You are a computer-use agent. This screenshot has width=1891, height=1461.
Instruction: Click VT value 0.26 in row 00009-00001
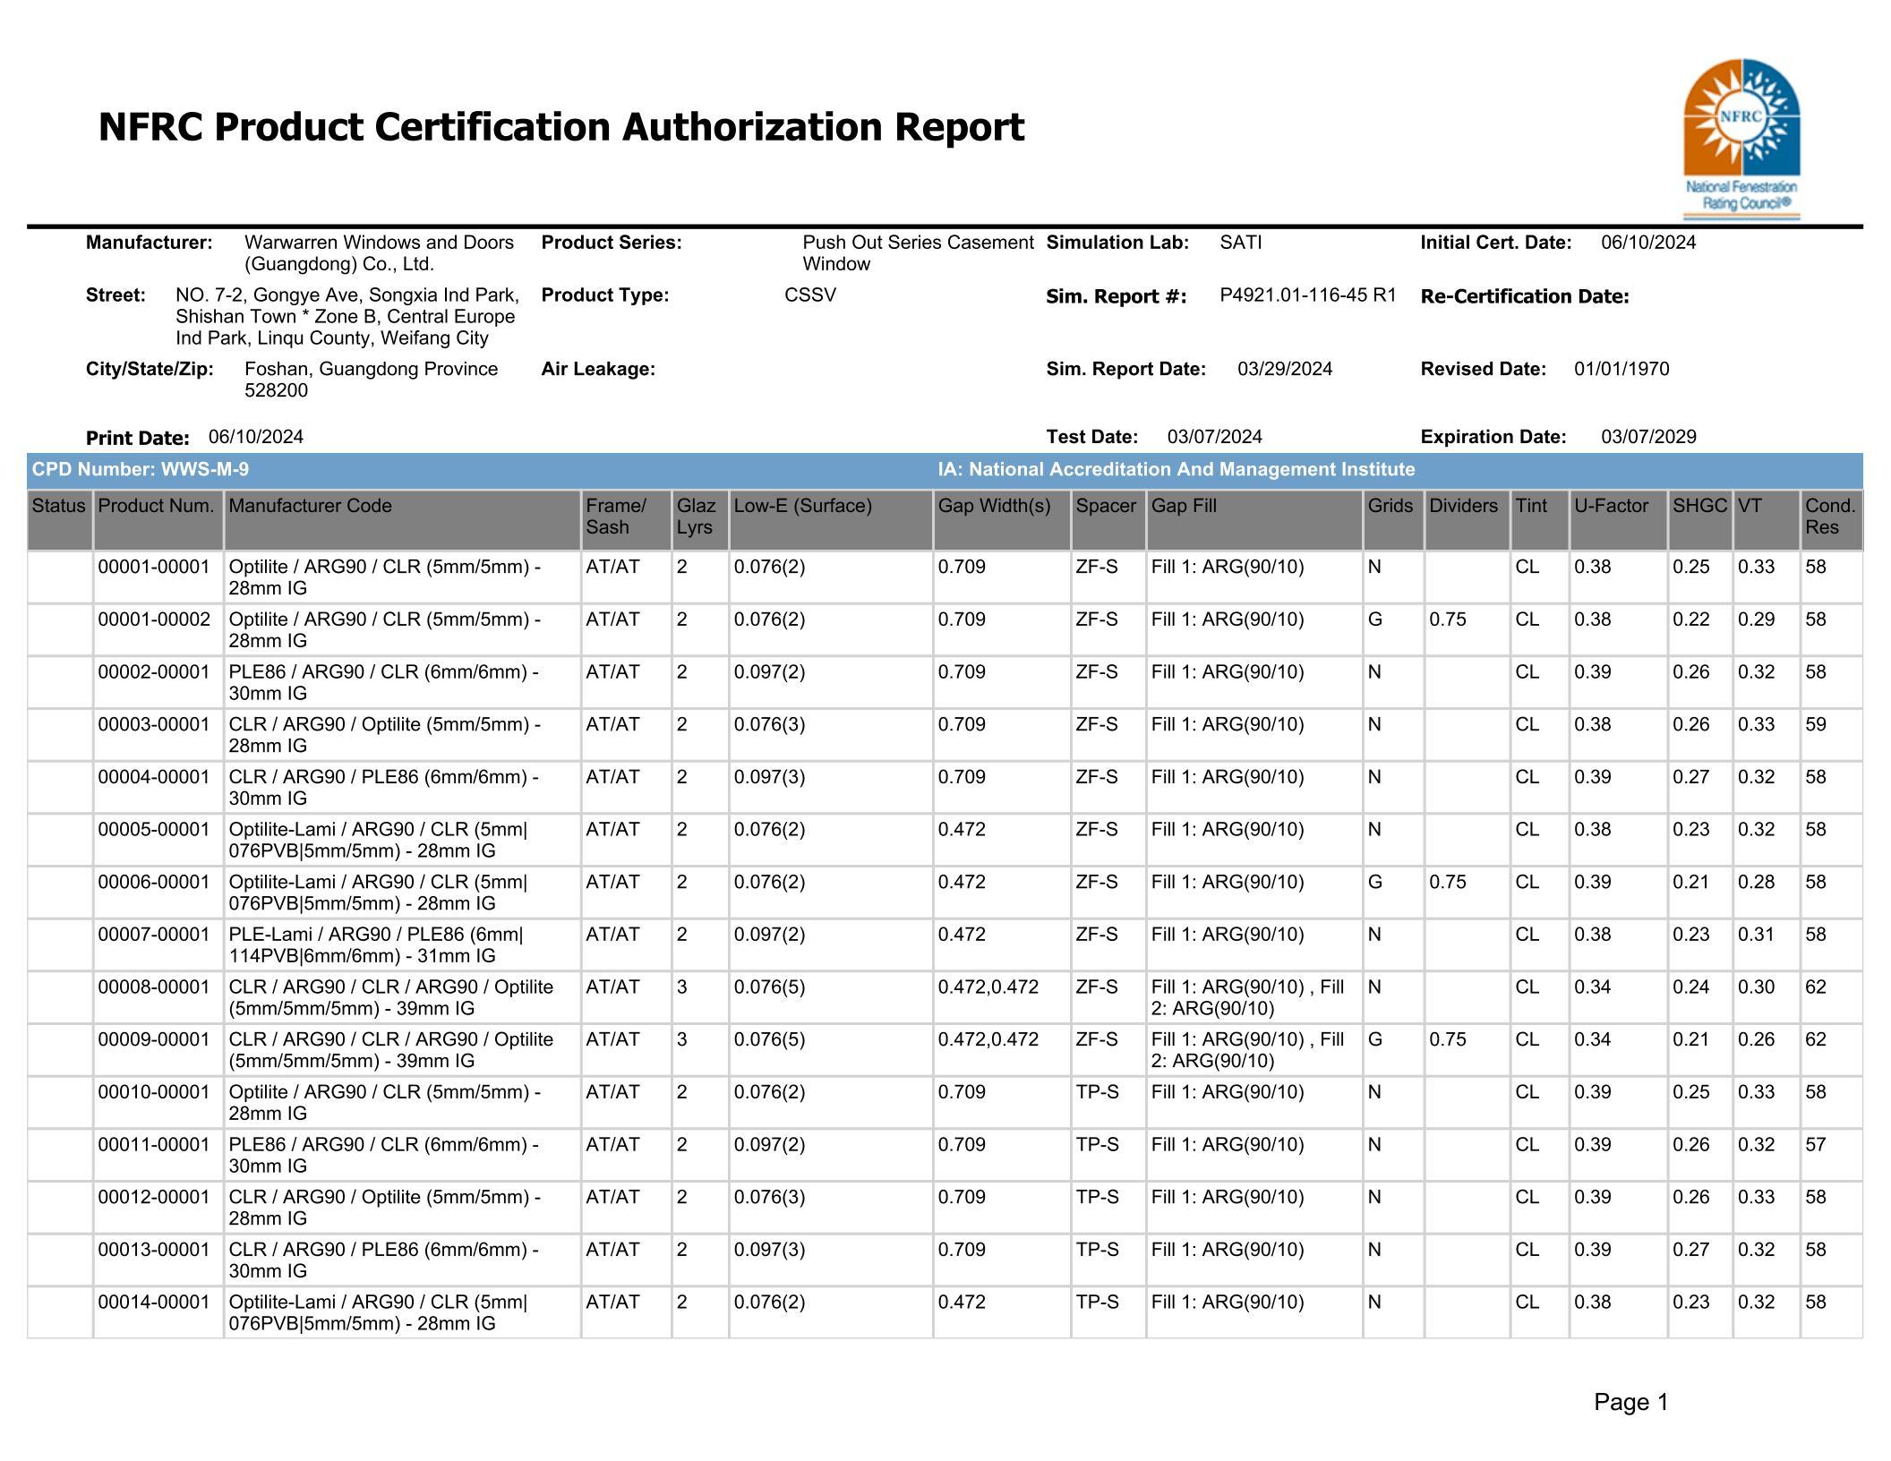coord(1756,1039)
